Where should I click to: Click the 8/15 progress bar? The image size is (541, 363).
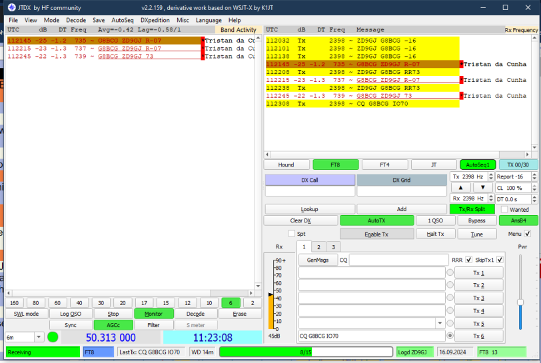[x=306, y=352]
